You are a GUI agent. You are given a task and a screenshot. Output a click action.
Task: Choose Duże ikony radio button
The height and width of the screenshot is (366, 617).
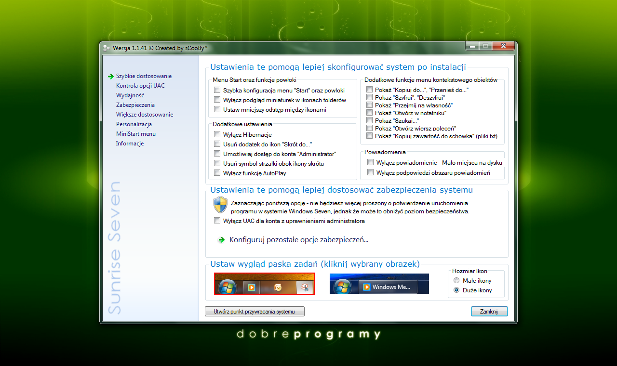(456, 290)
